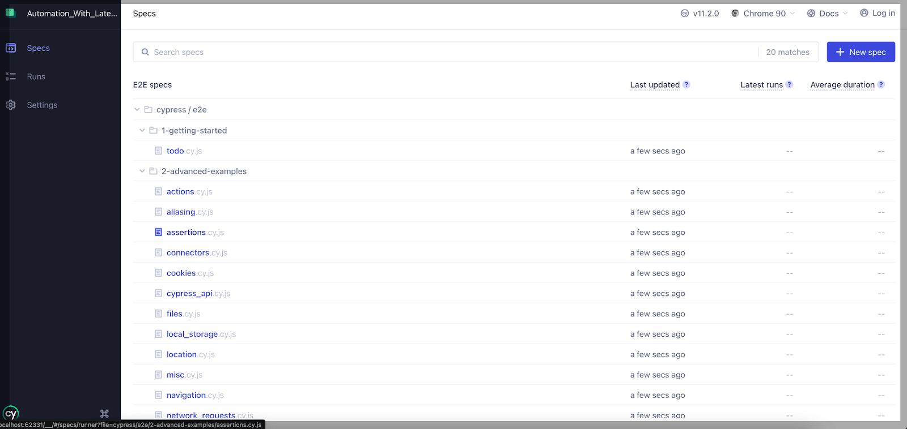
Task: Click the E2E specs heading
Action: (152, 85)
